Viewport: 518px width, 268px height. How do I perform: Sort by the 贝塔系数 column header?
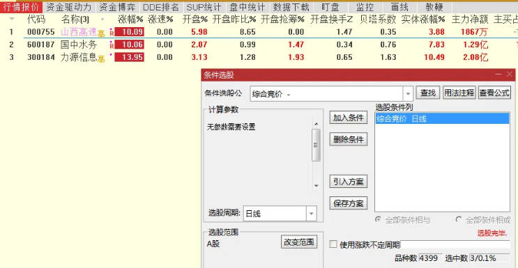378,19
